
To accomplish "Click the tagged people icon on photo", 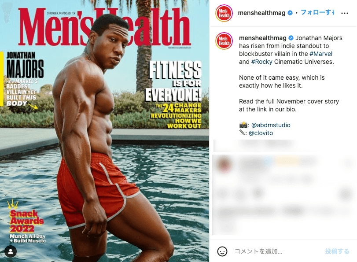I will [11, 251].
